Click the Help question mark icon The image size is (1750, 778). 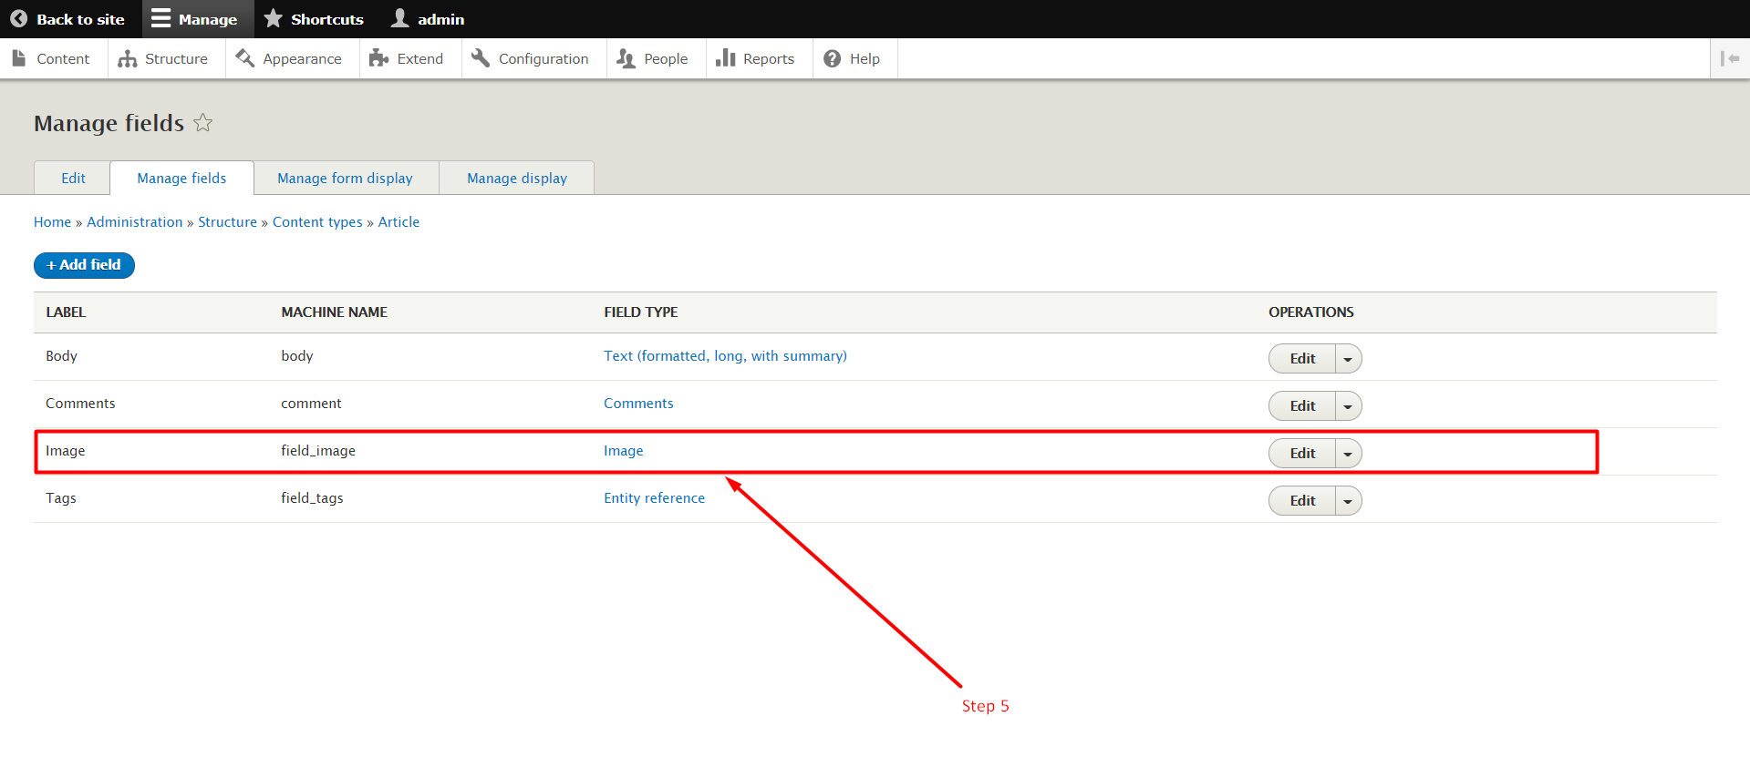point(832,58)
